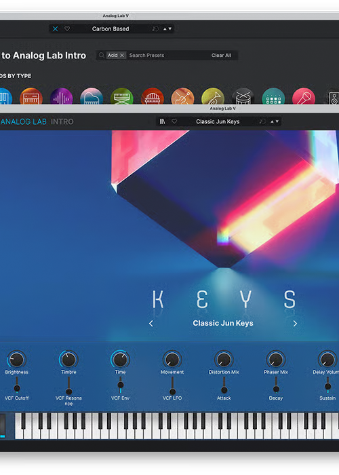Click the VCF Cutoff fader handle
The width and height of the screenshot is (339, 475).
[x=17, y=388]
